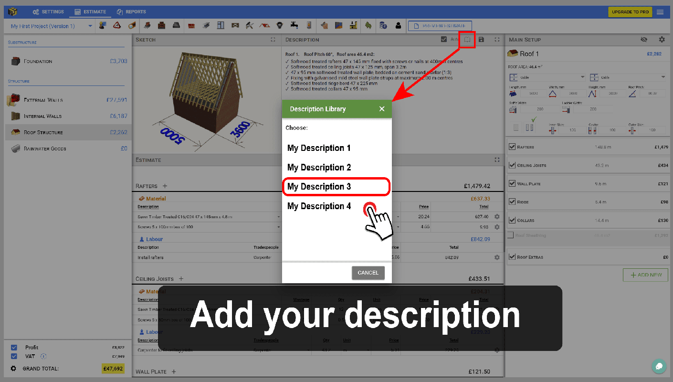
Task: Click the warning triangle toolbar icon
Action: pos(117,26)
